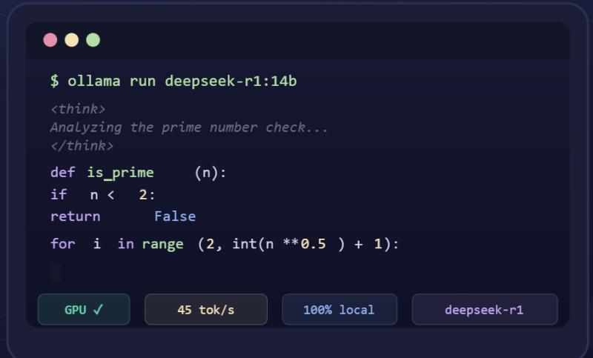This screenshot has height=358, width=593.
Task: Click the yellow minimize dot
Action: point(72,40)
